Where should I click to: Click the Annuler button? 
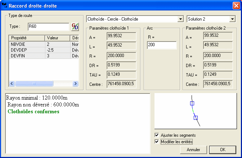[193, 149]
